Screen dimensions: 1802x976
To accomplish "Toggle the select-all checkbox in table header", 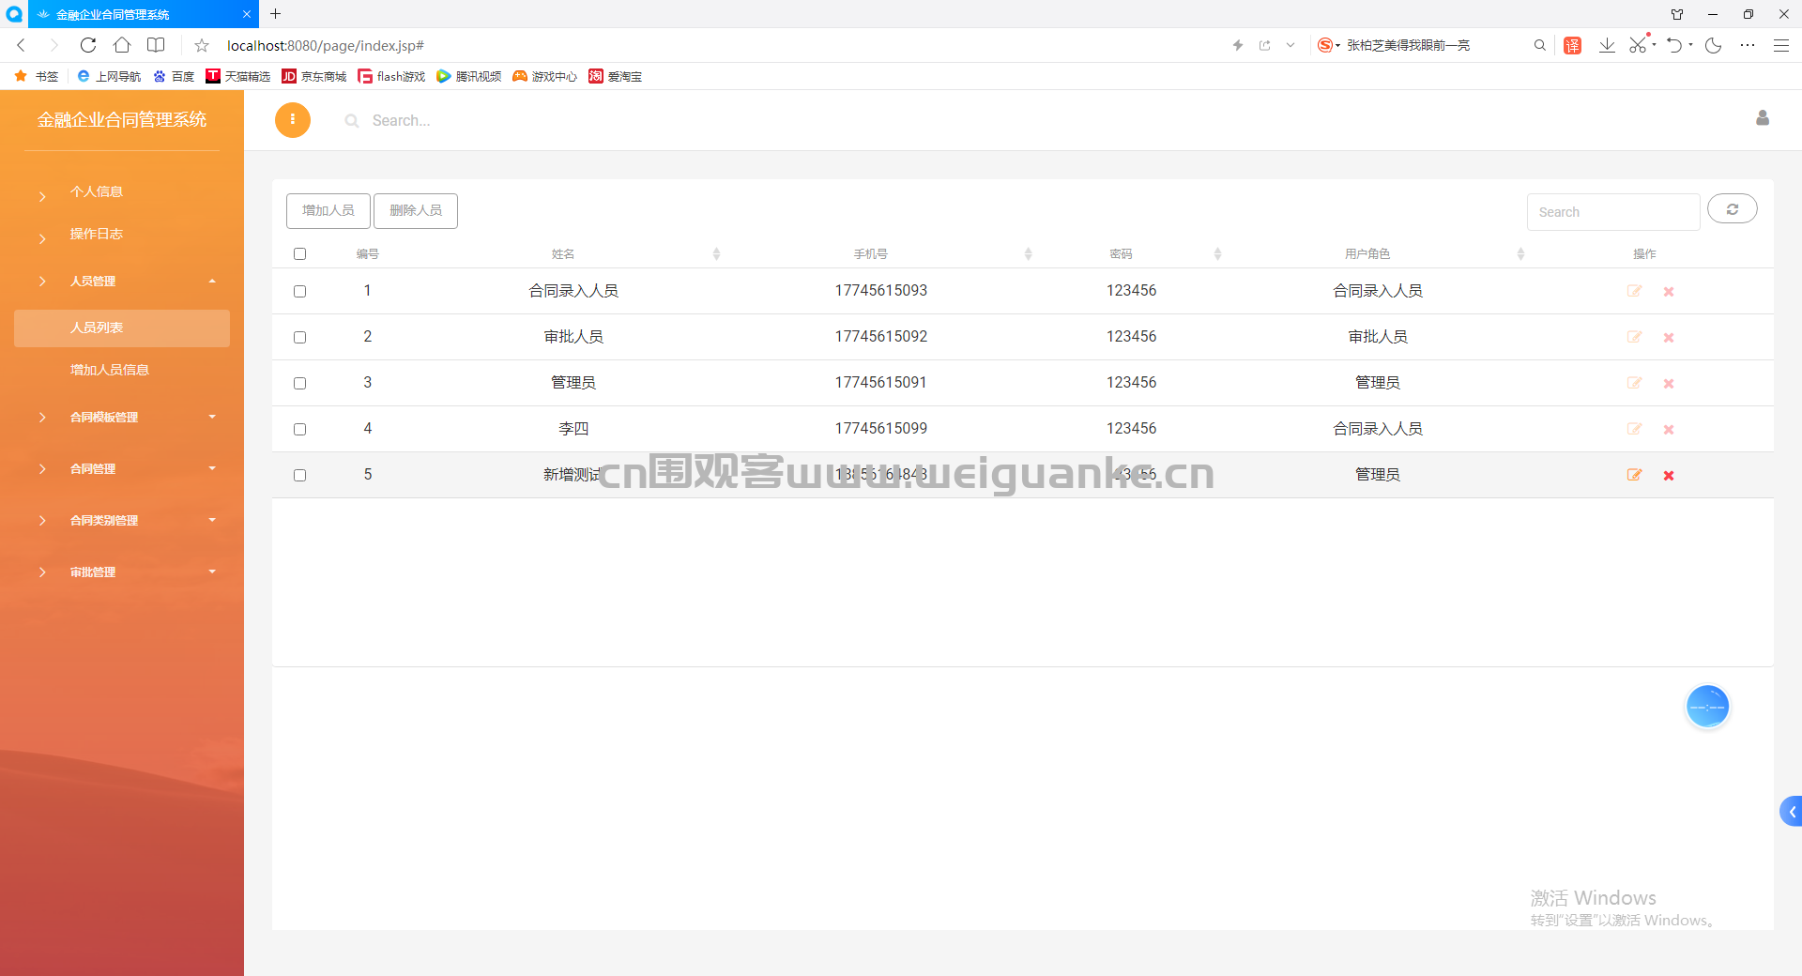I will coord(300,254).
